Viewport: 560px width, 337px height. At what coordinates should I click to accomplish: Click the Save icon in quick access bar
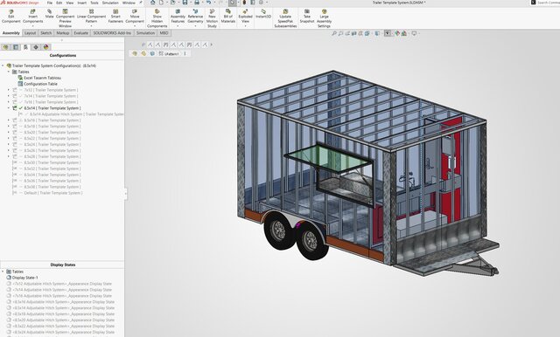tap(185, 3)
